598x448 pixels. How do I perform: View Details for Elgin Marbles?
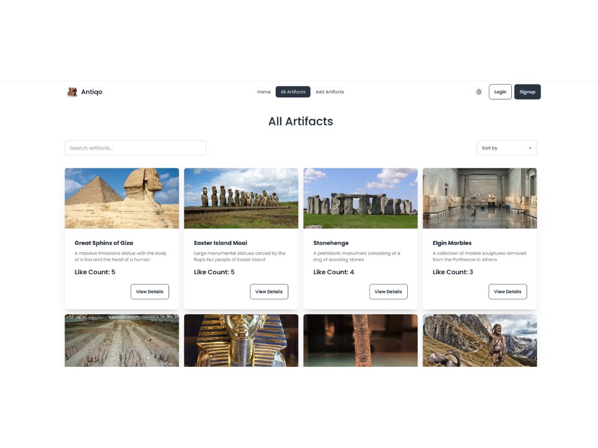(508, 291)
